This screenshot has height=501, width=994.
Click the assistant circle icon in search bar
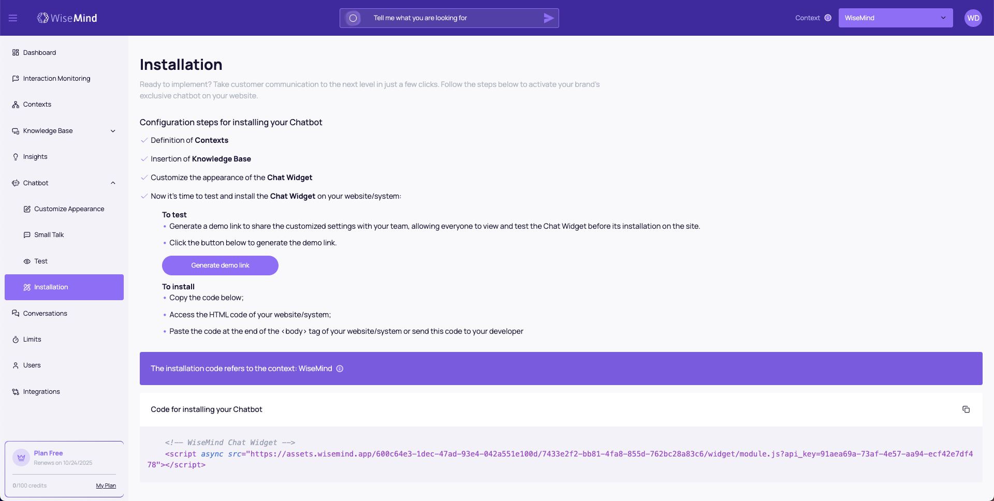click(353, 18)
